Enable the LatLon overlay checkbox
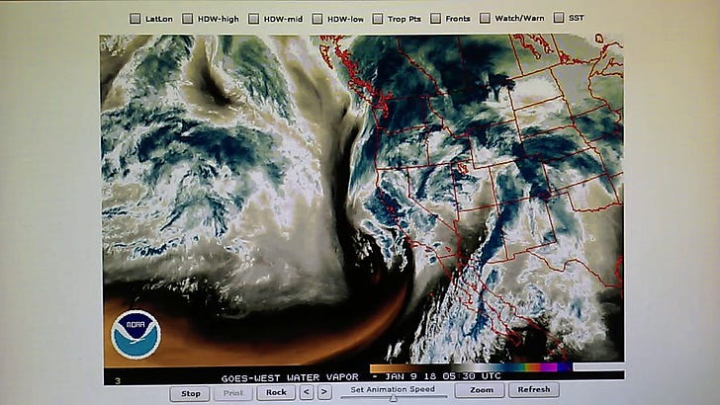This screenshot has height=405, width=720. [135, 19]
